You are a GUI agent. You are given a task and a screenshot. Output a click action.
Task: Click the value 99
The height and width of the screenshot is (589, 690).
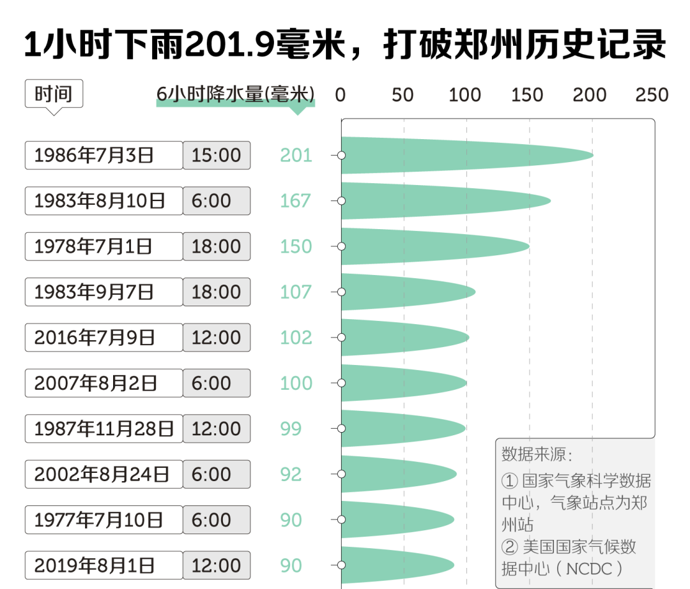pos(291,429)
